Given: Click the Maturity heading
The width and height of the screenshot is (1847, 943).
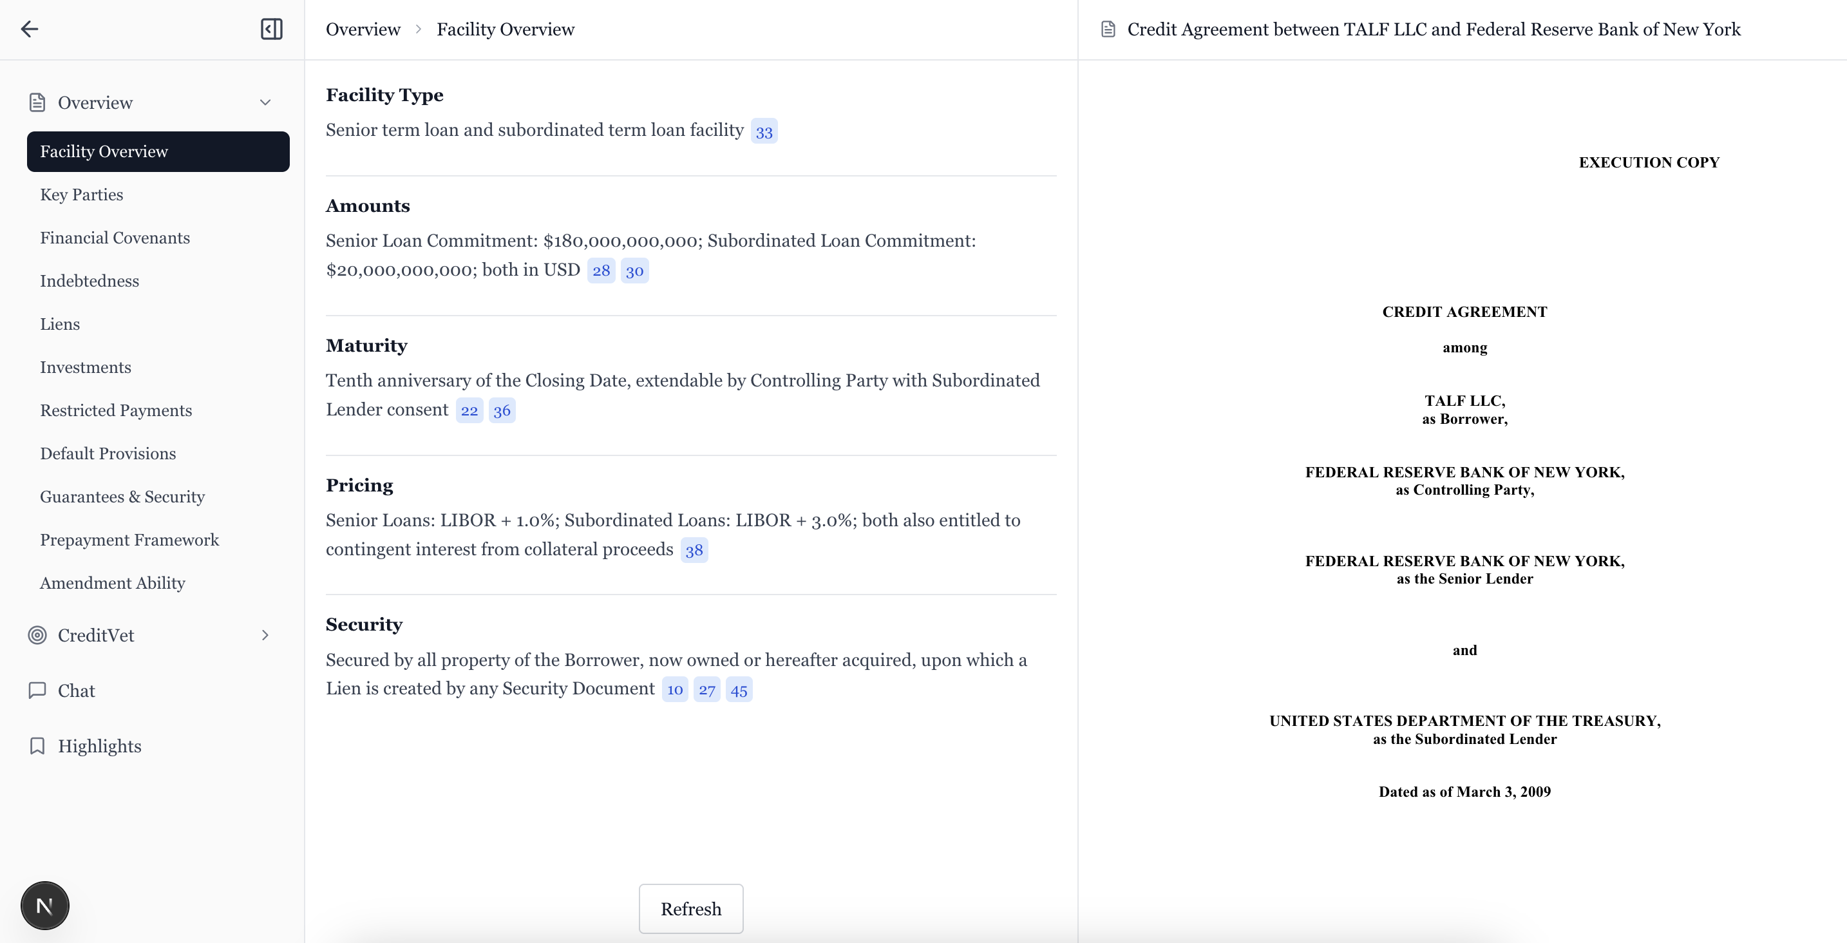Looking at the screenshot, I should [366, 346].
